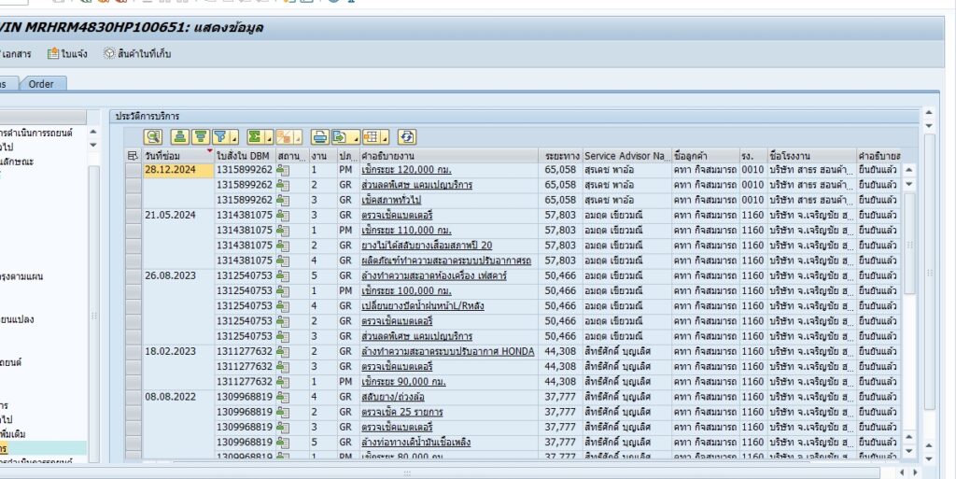Click the ใบสั่งใน DBM column header
The image size is (956, 479).
click(x=245, y=156)
